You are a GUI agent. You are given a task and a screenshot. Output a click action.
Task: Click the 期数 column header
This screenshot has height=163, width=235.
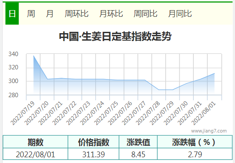pyautogui.click(x=36, y=142)
